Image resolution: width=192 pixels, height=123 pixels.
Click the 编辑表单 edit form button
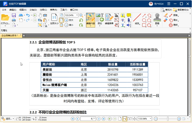coord(109,19)
